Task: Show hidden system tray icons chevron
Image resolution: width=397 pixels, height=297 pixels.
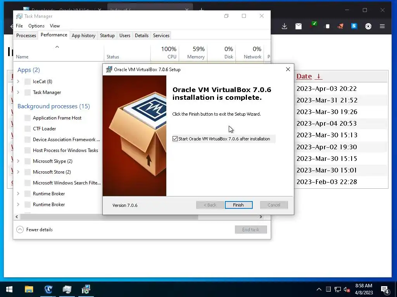Action: 319,289
